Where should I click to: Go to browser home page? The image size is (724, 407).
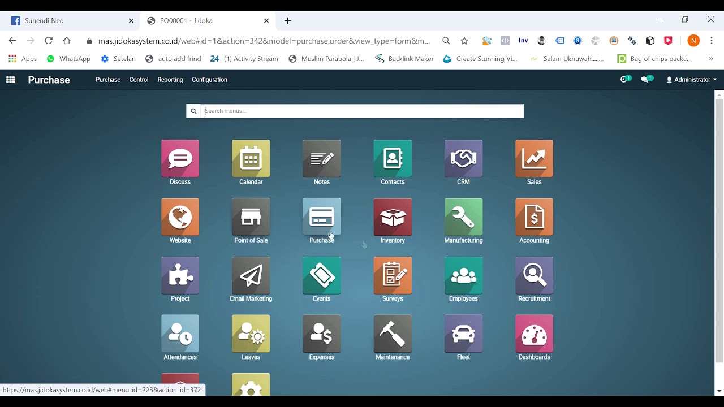coord(67,41)
